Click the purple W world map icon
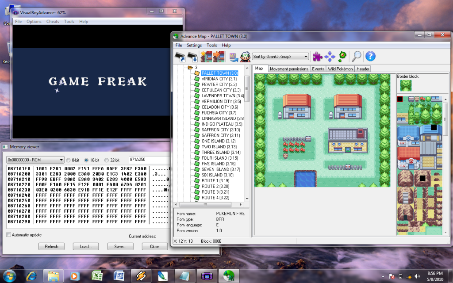The width and height of the screenshot is (453, 283). [234, 57]
